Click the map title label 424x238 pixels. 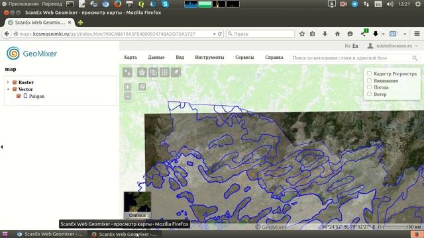11,69
